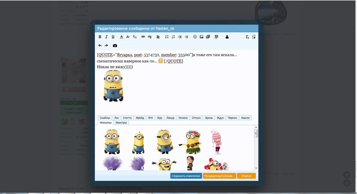
Task: Insert the minion with megaphone smiley
Action: (x=216, y=164)
